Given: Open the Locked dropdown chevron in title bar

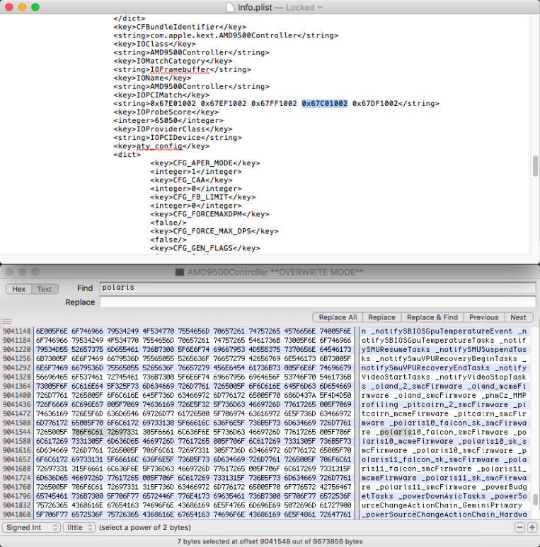Looking at the screenshot, I should (320, 7).
